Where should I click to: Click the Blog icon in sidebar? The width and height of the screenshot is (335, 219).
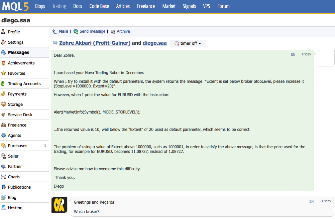point(3,197)
